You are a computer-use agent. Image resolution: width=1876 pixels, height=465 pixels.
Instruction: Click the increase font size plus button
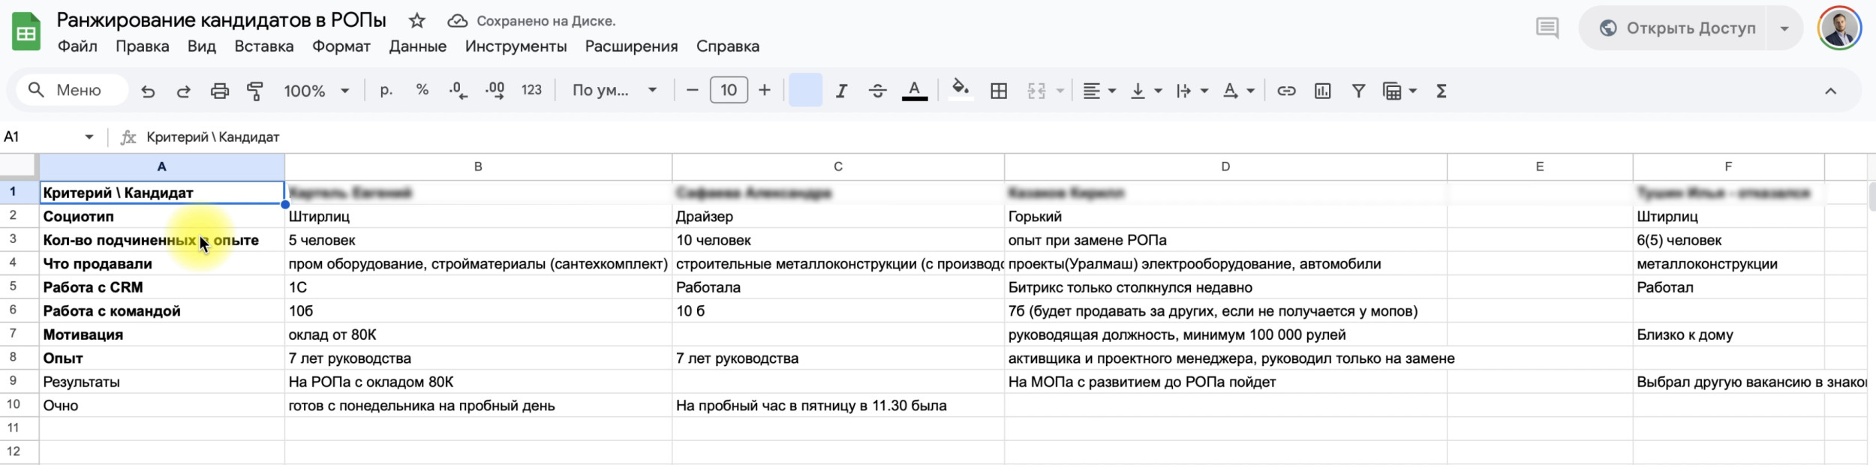(x=765, y=91)
